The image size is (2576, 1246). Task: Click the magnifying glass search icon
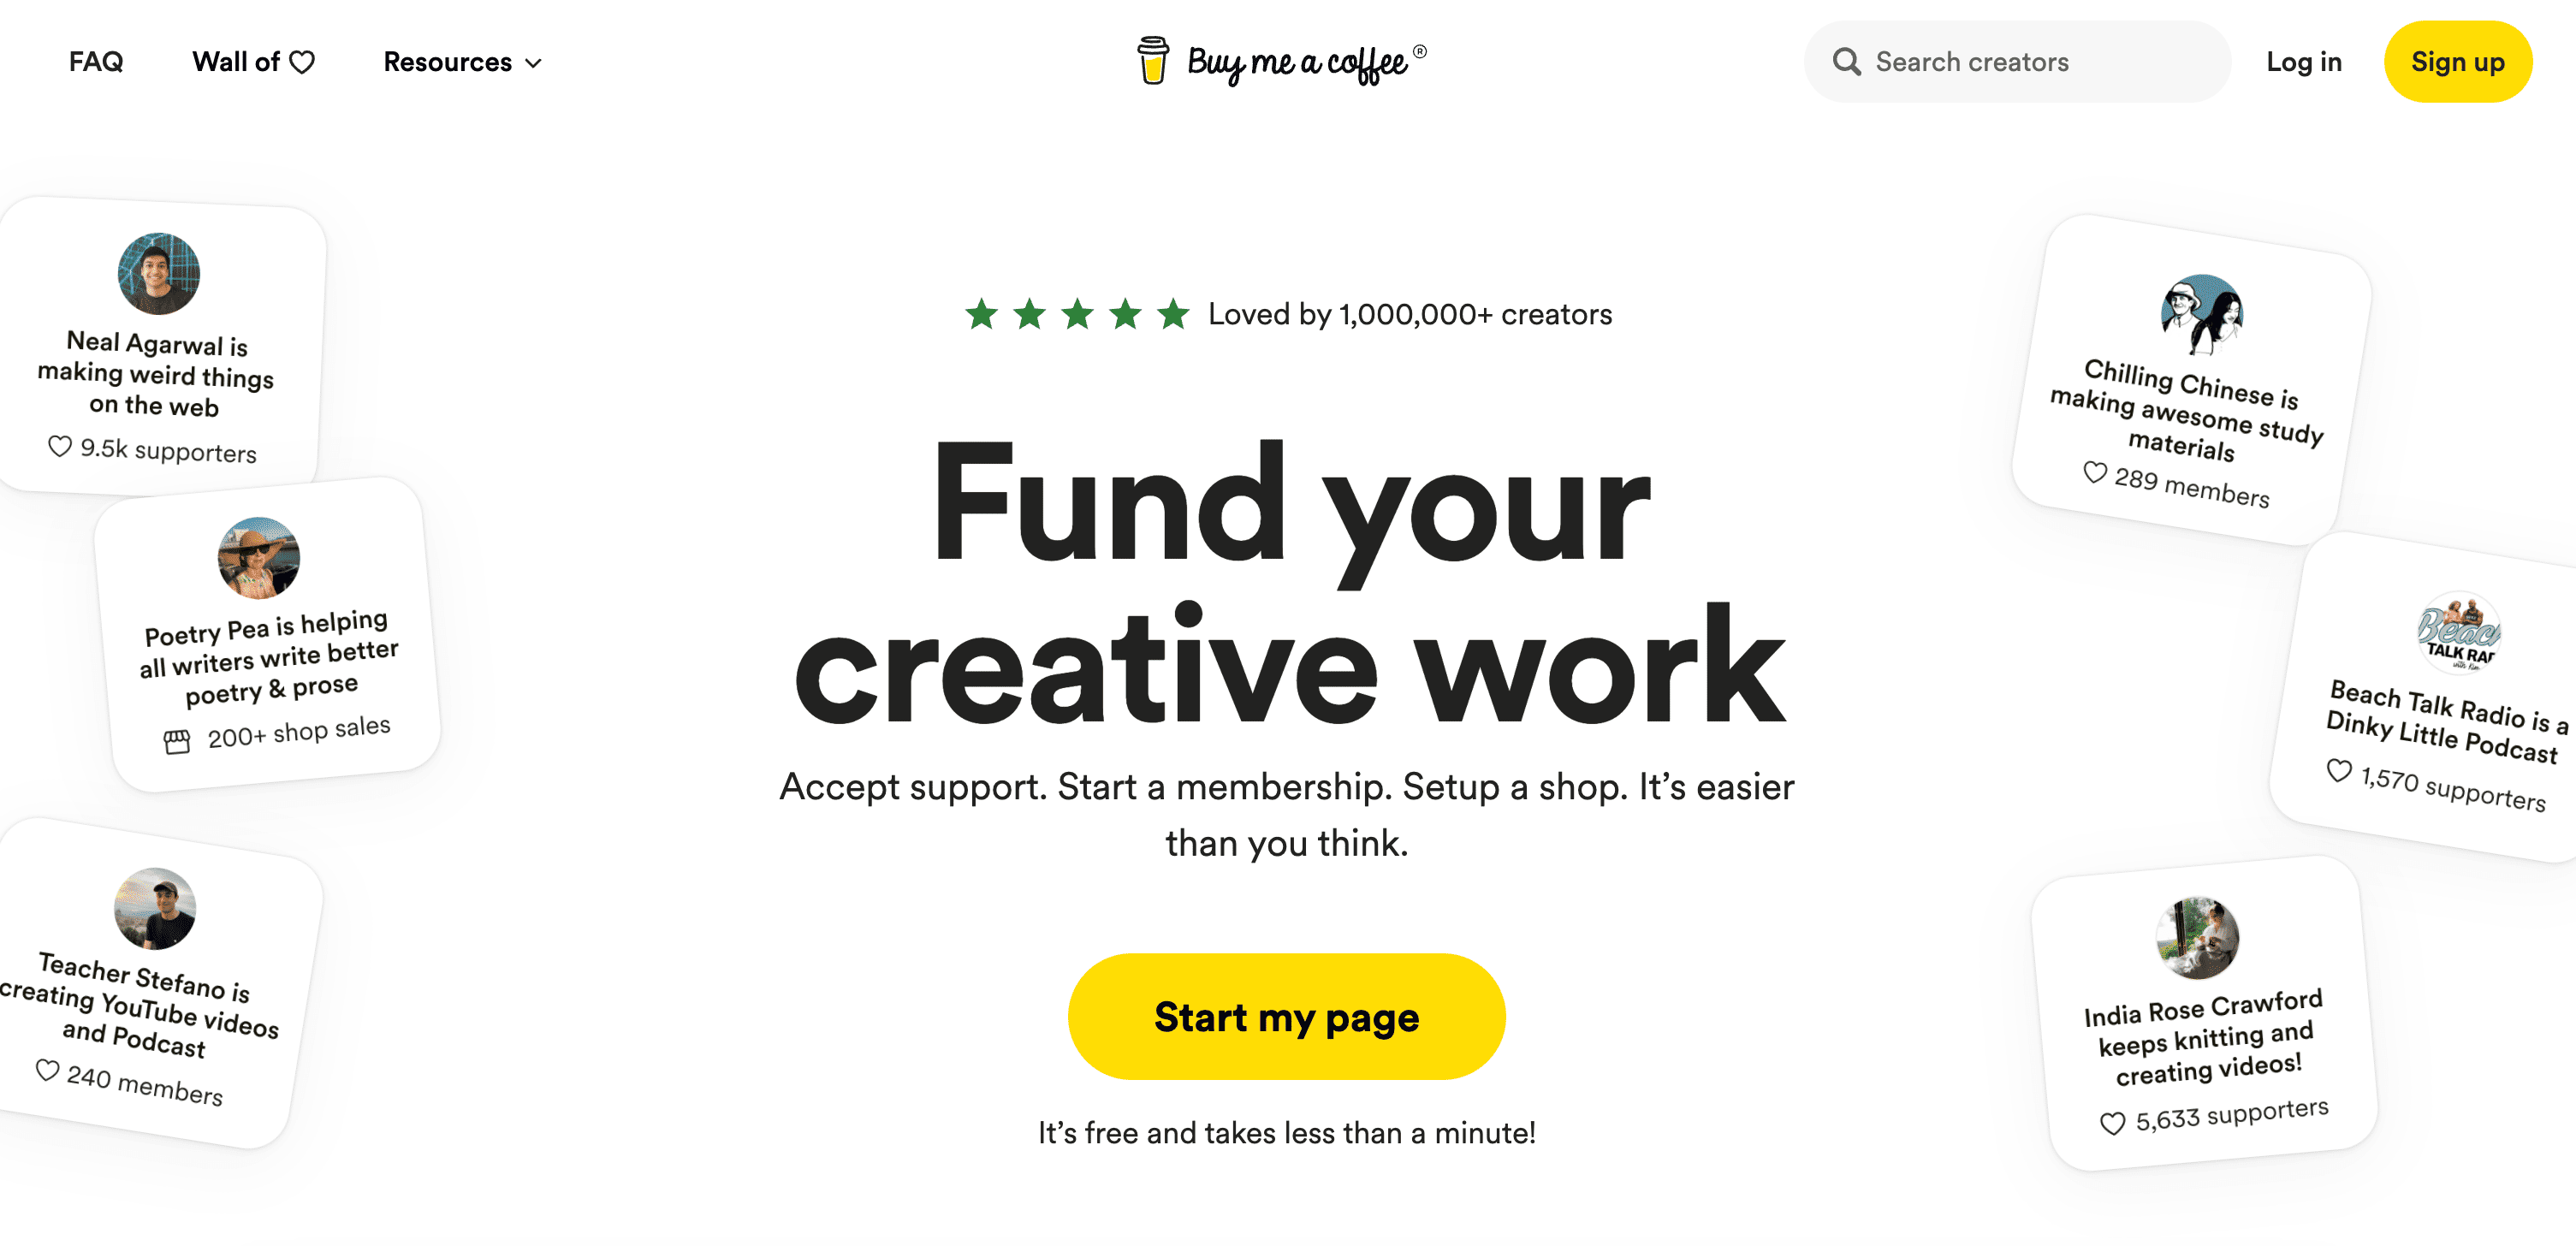1846,62
